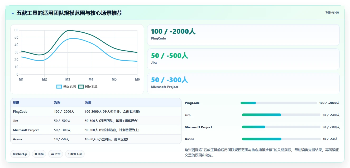Click the description 100-2000人 (中大型企业, 合规要求高)
The width and height of the screenshot is (350, 168).
tap(112, 112)
